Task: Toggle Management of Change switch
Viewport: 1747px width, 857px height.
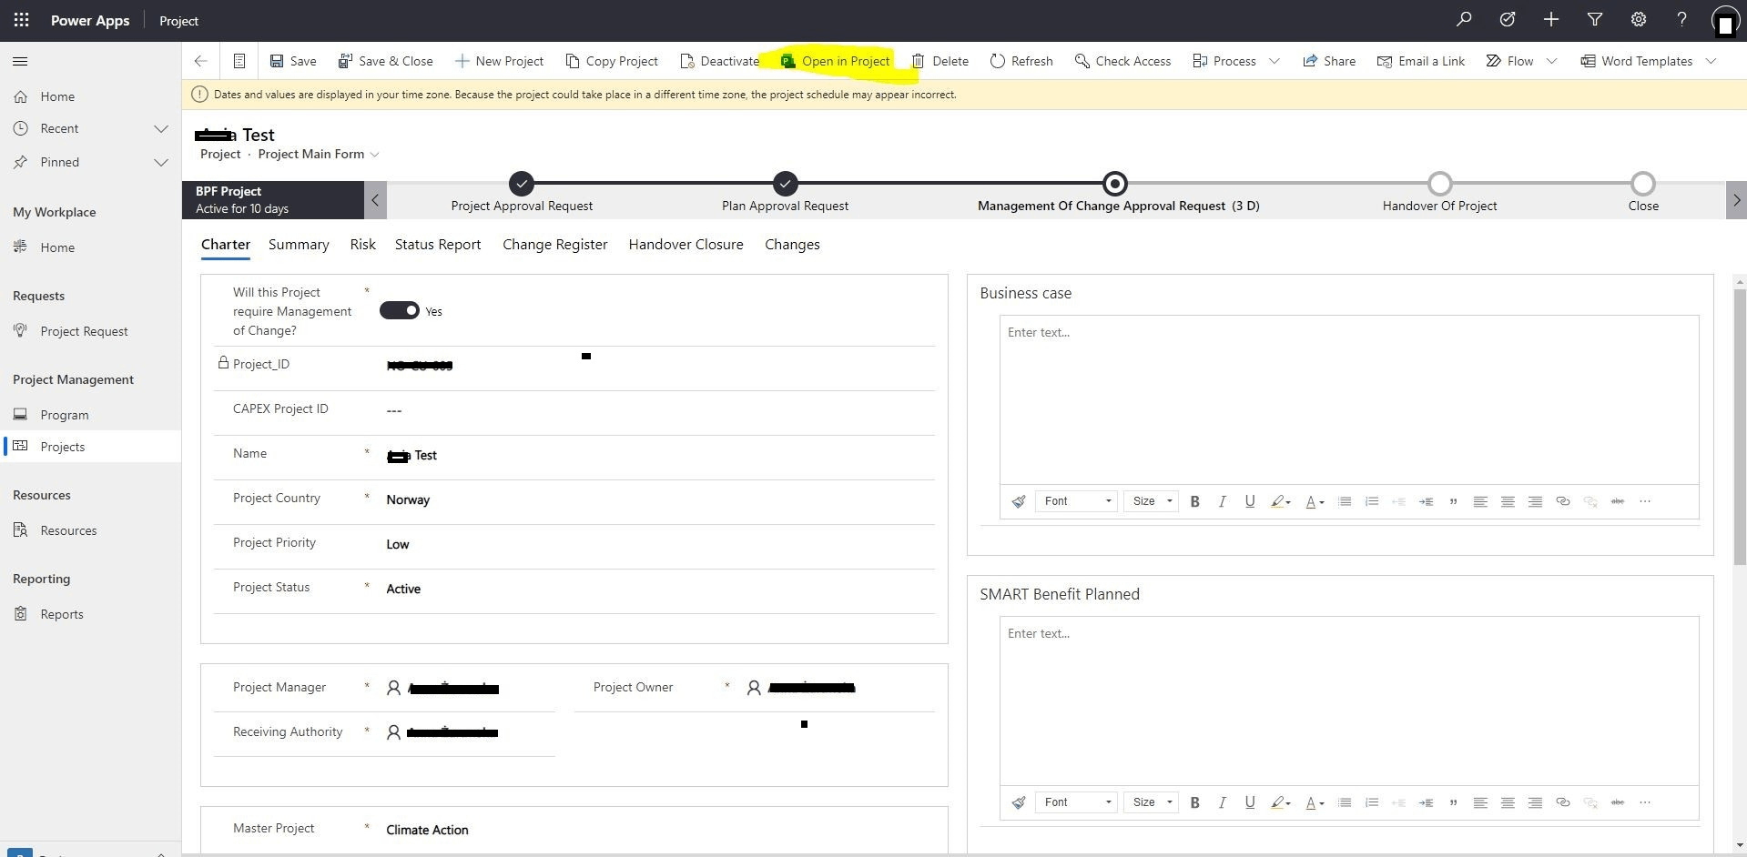Action: coord(399,311)
